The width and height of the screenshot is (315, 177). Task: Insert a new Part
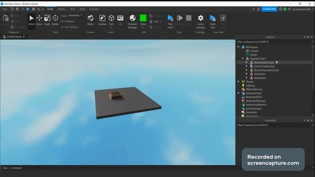(111, 19)
